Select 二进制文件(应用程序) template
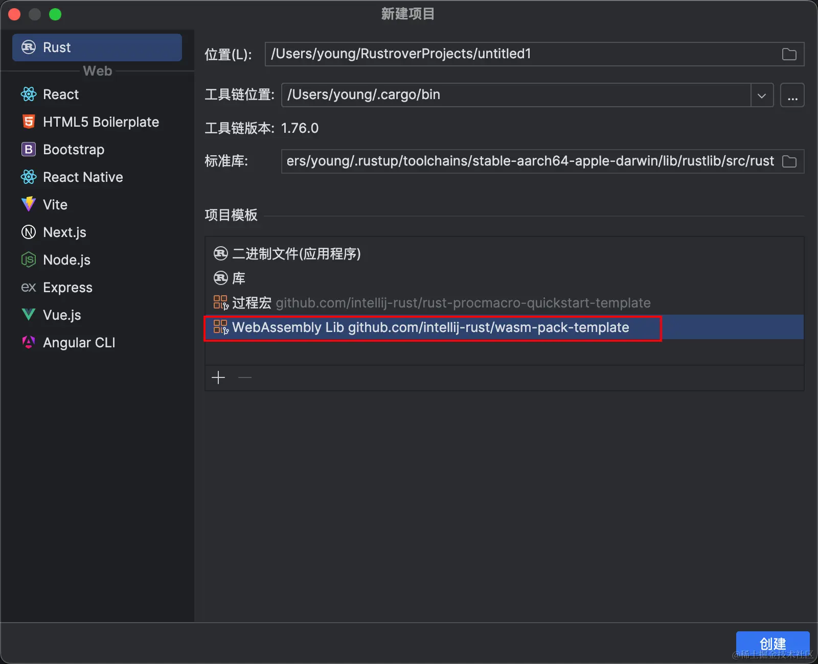The height and width of the screenshot is (664, 818). click(504, 253)
